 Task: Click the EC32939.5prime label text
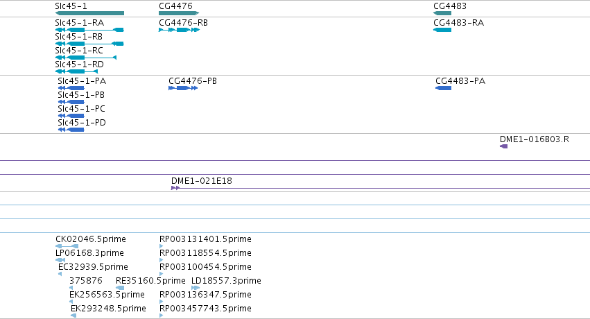[93, 267]
